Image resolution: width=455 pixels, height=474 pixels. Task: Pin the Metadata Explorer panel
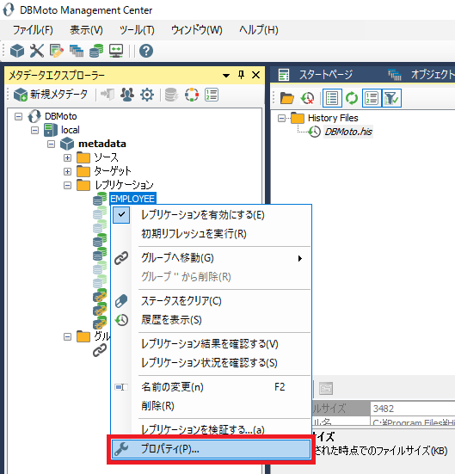tap(241, 75)
